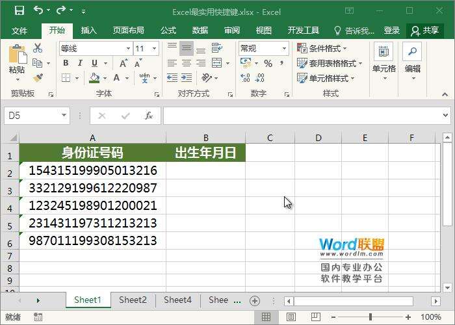Toggle Italic formatting
This screenshot has height=325, width=455.
pyautogui.click(x=81, y=64)
